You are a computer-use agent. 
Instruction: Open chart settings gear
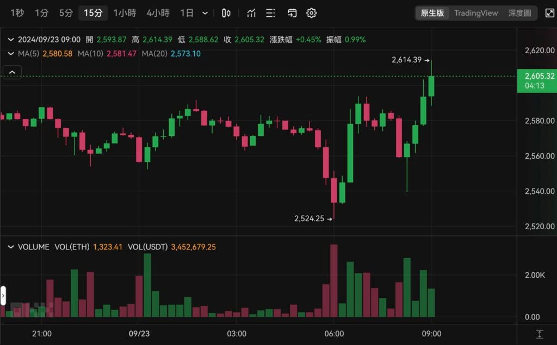coord(311,13)
